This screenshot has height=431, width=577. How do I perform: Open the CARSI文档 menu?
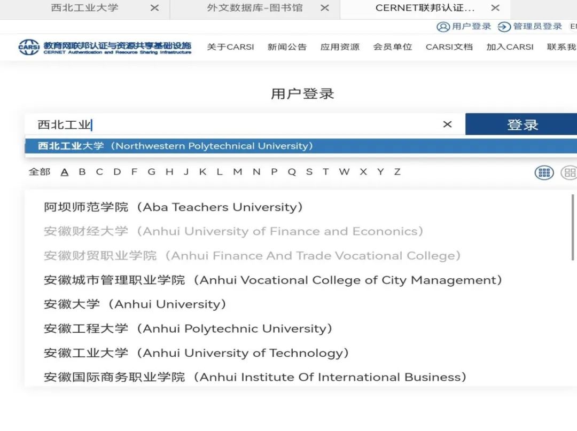click(x=449, y=47)
